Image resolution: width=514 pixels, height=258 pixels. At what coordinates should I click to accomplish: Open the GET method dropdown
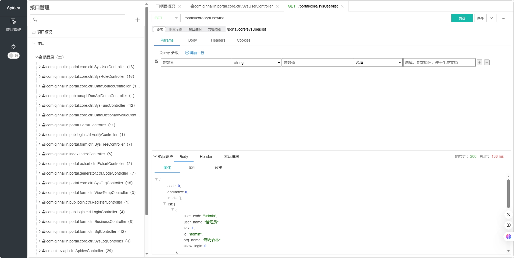(x=166, y=18)
